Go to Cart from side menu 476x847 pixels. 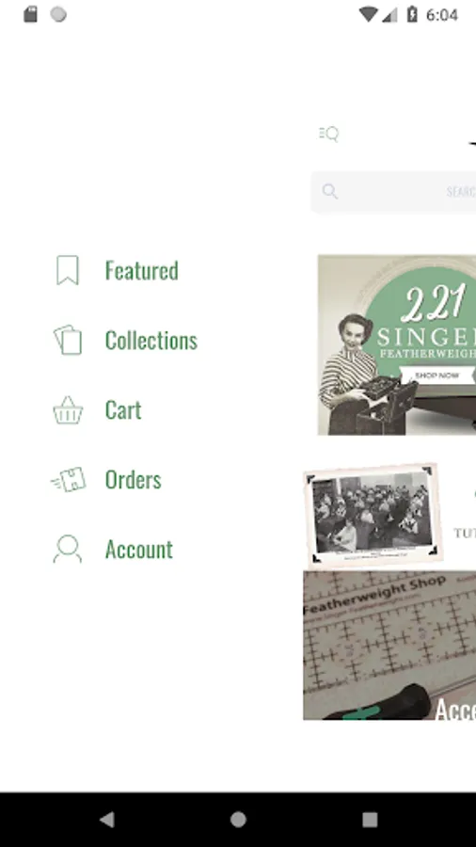point(123,410)
